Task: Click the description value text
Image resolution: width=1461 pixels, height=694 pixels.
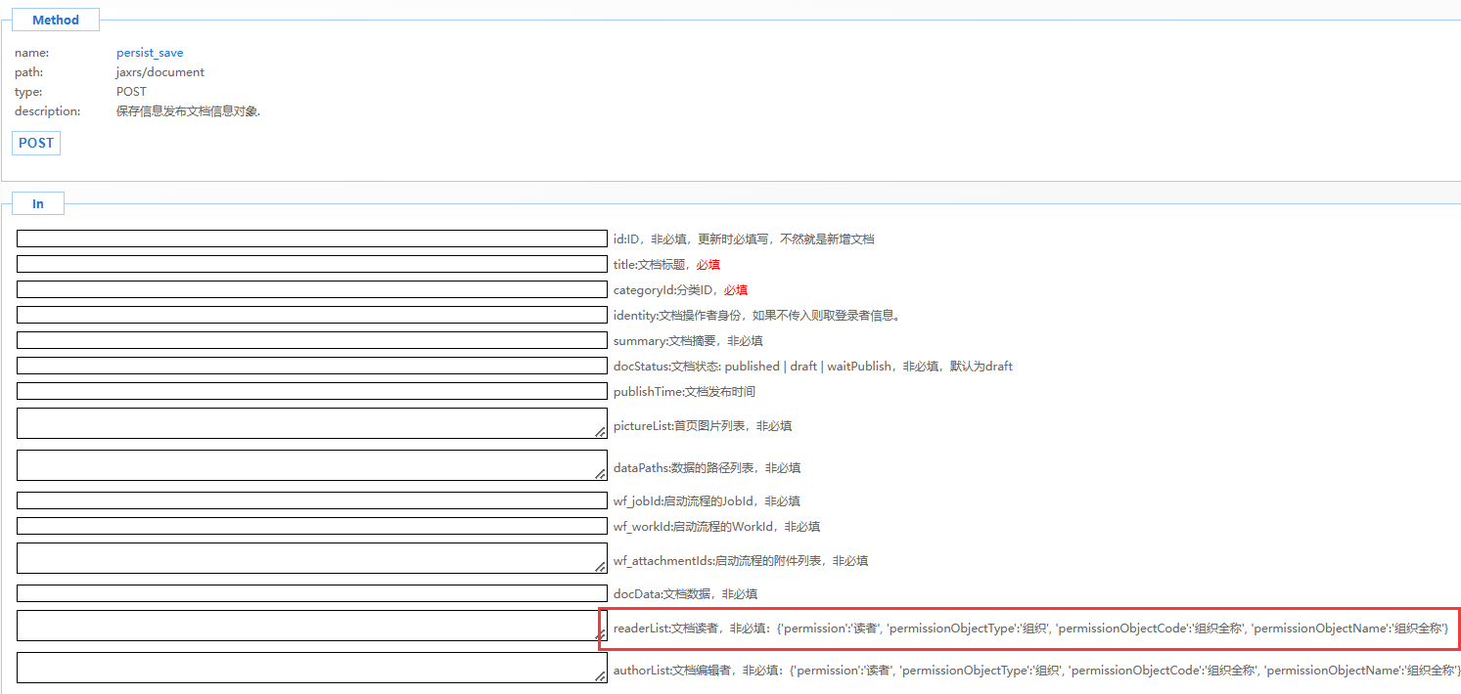Action: [x=188, y=111]
